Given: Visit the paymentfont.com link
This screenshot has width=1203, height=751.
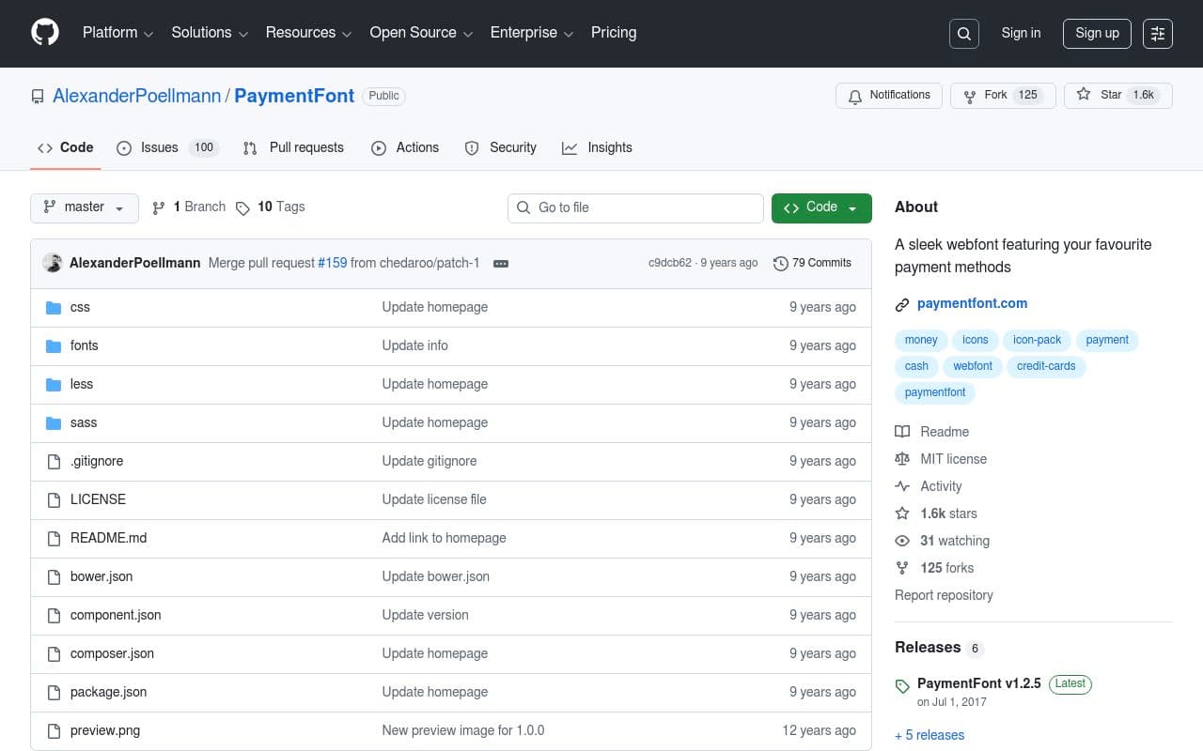Looking at the screenshot, I should tap(972, 303).
